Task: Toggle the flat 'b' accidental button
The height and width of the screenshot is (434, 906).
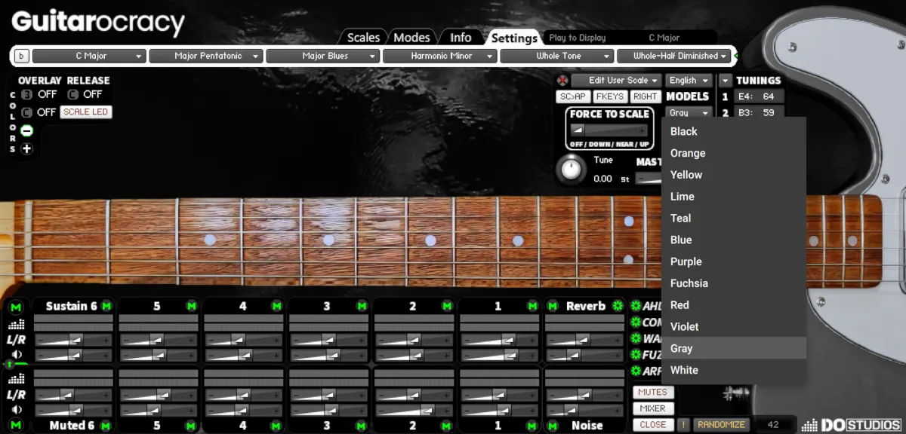Action: tap(21, 56)
